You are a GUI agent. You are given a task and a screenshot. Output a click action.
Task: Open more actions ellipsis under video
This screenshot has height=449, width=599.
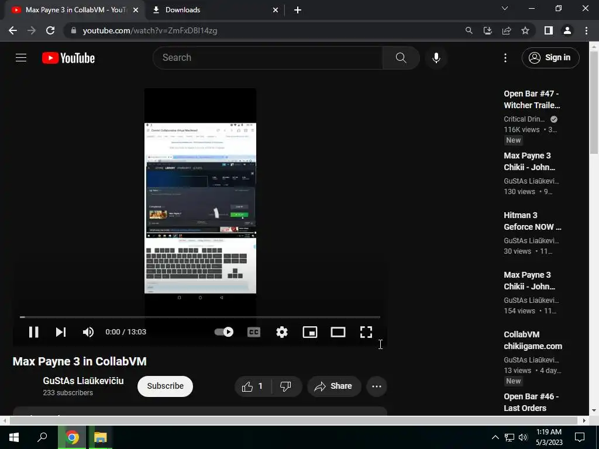click(377, 386)
